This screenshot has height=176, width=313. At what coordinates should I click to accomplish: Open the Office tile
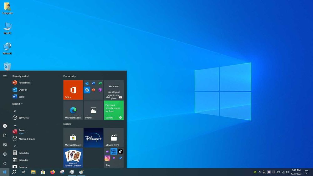point(73,90)
